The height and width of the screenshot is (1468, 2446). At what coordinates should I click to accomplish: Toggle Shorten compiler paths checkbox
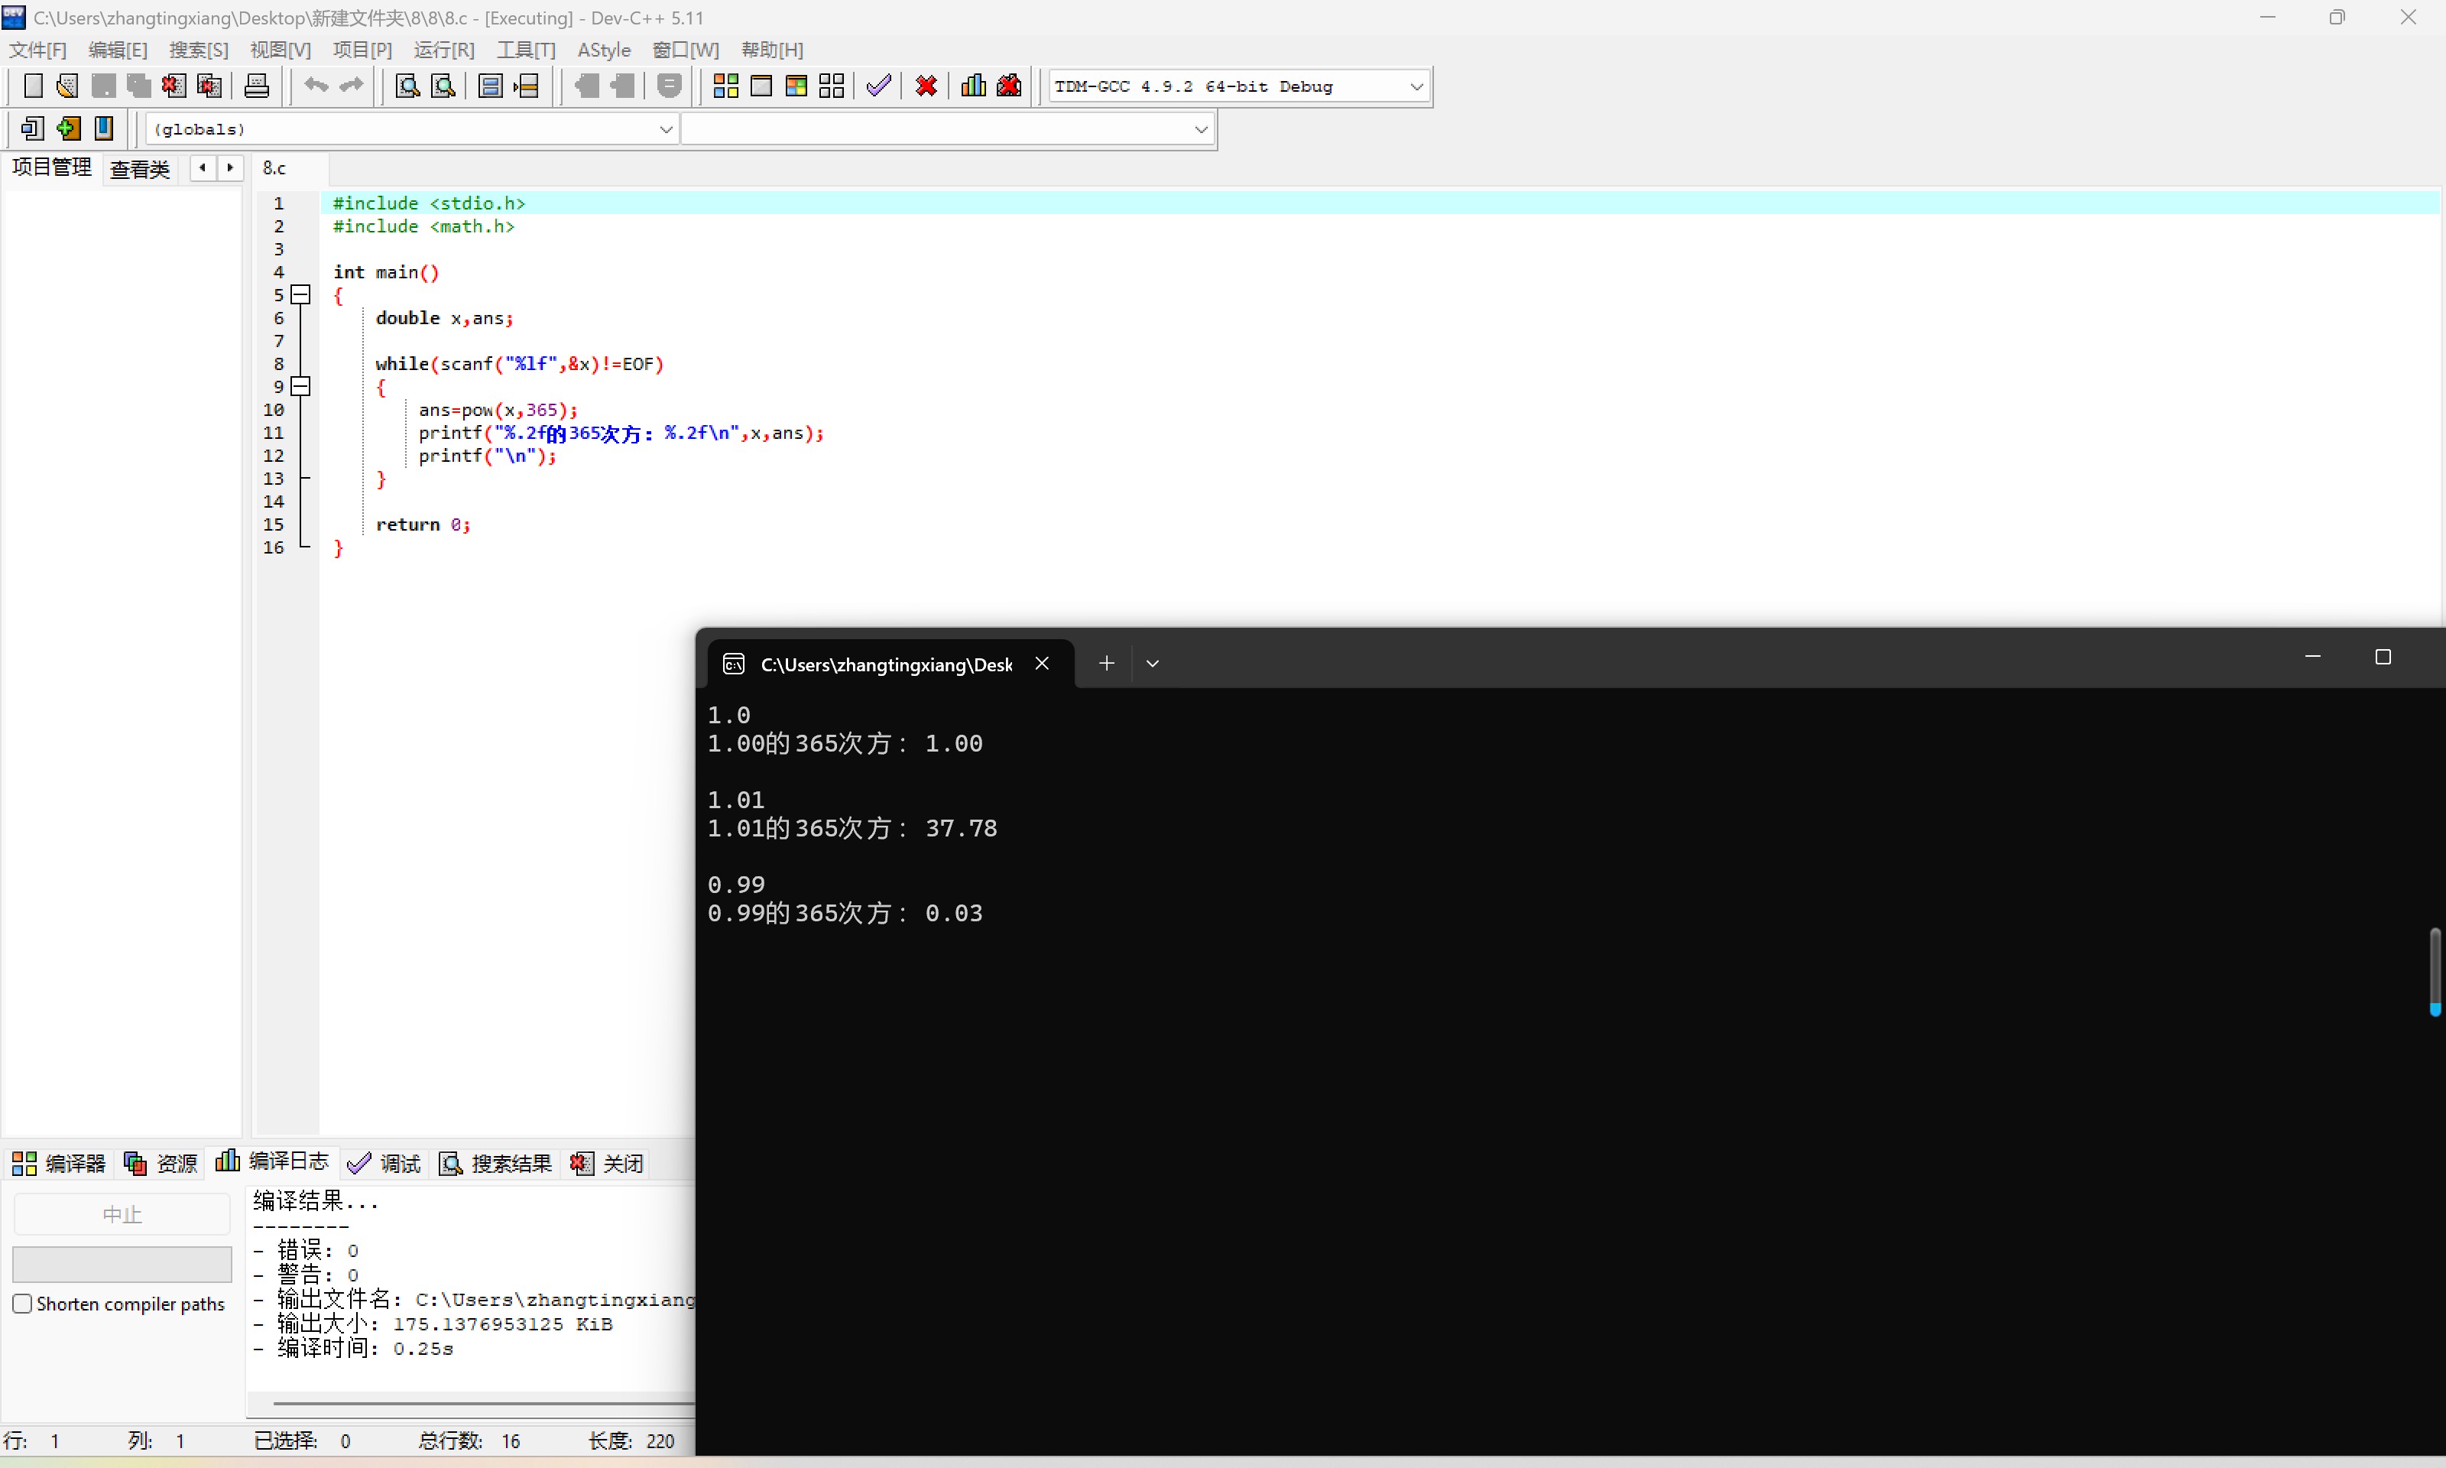click(21, 1304)
